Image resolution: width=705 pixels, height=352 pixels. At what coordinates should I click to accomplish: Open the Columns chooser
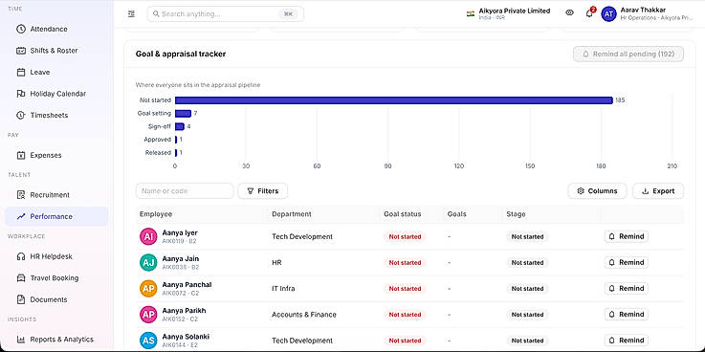597,190
